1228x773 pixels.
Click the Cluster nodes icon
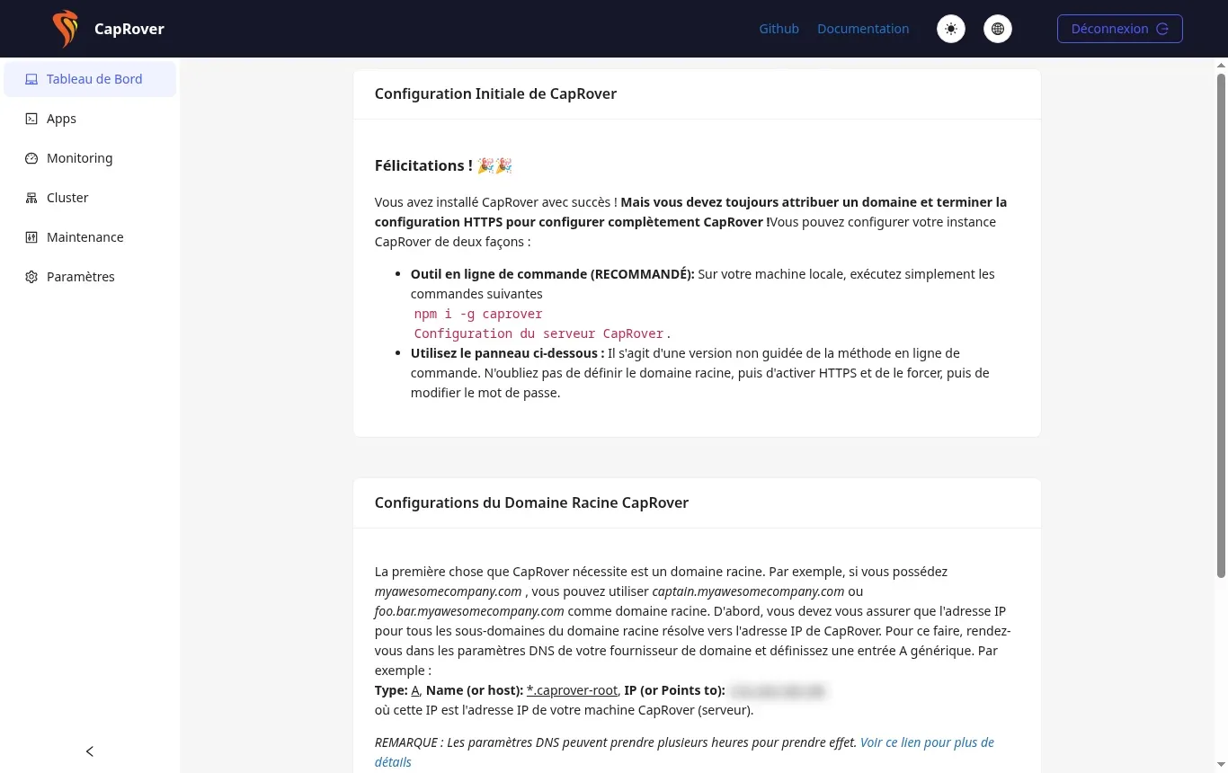pos(31,198)
